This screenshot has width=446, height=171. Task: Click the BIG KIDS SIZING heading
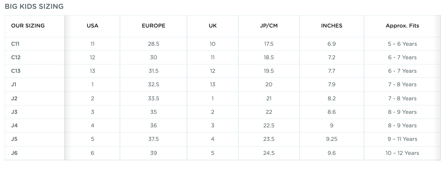[34, 6]
